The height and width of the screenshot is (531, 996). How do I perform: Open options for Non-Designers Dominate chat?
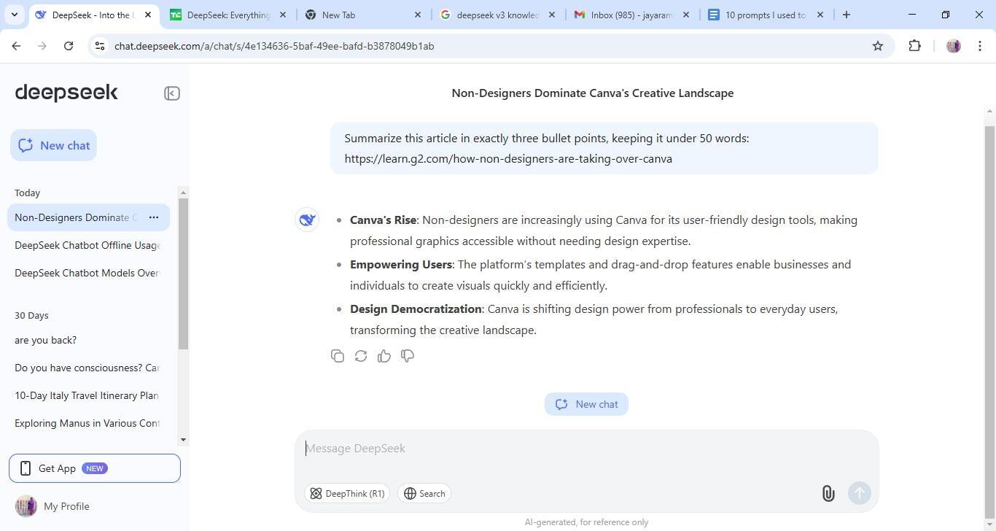[154, 217]
